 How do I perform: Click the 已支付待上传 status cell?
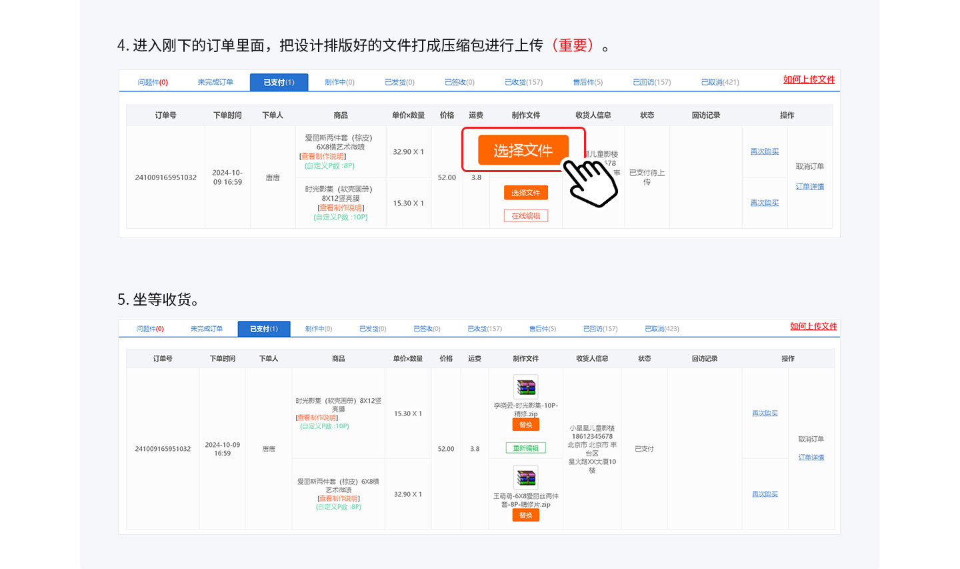(x=647, y=177)
